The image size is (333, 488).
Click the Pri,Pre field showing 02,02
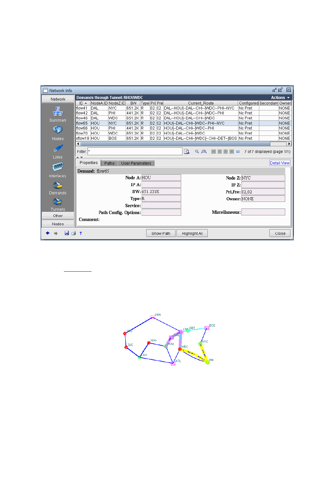click(263, 192)
